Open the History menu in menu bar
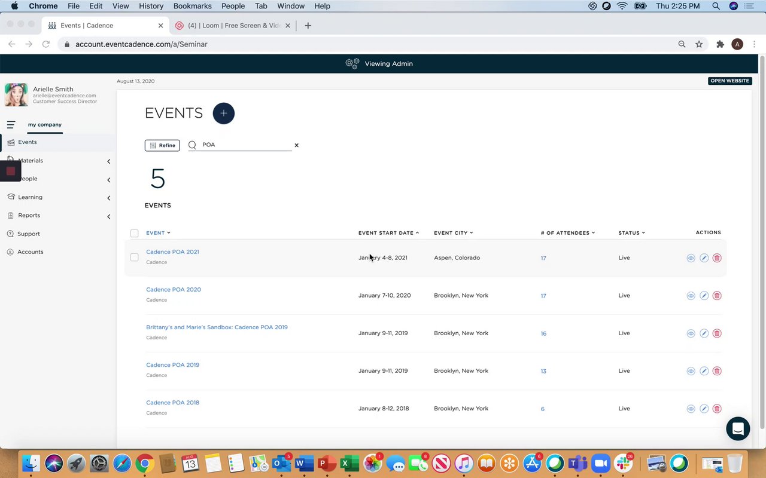Viewport: 766px width, 478px height. (x=151, y=6)
